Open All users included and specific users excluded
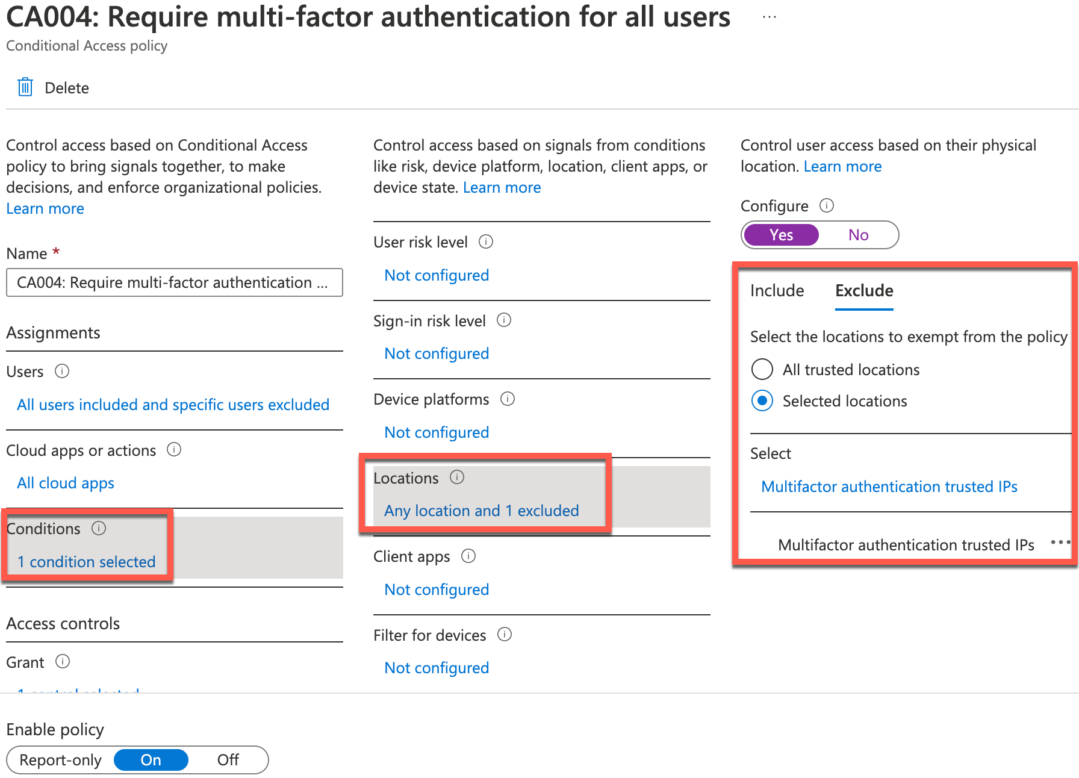This screenshot has width=1079, height=778. (173, 405)
